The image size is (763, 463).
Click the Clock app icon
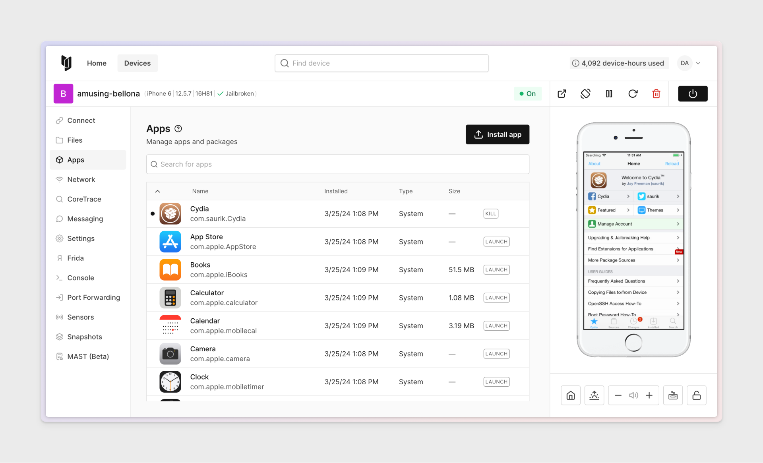[x=170, y=382]
